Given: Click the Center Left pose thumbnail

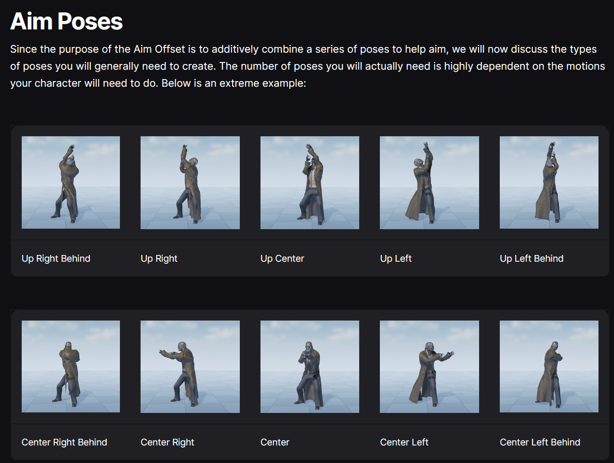Looking at the screenshot, I should [429, 366].
